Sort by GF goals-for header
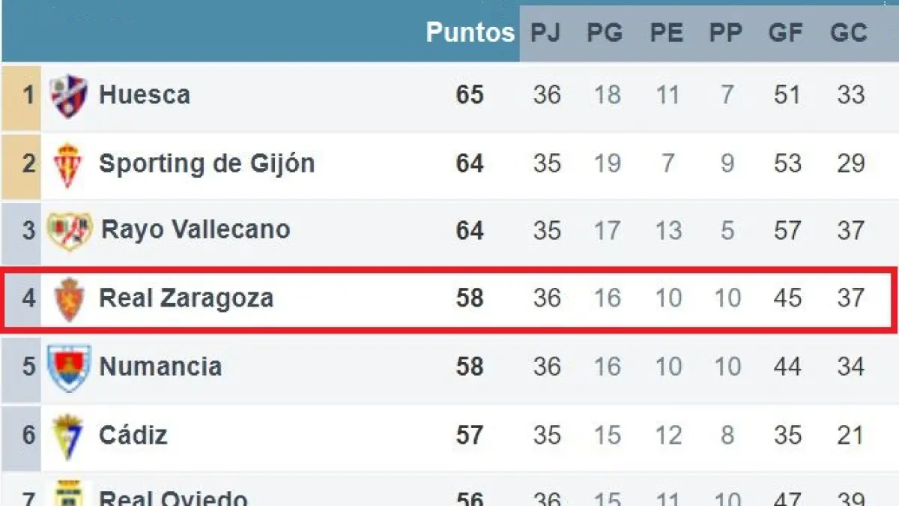 tap(786, 32)
